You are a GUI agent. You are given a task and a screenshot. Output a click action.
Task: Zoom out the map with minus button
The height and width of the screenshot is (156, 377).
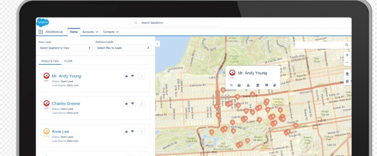(x=347, y=62)
